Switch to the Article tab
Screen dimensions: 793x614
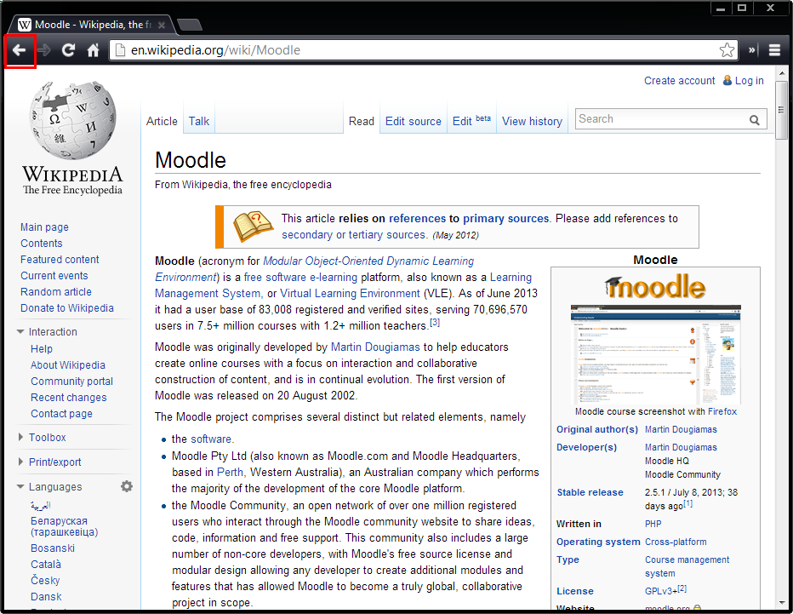[x=162, y=121]
